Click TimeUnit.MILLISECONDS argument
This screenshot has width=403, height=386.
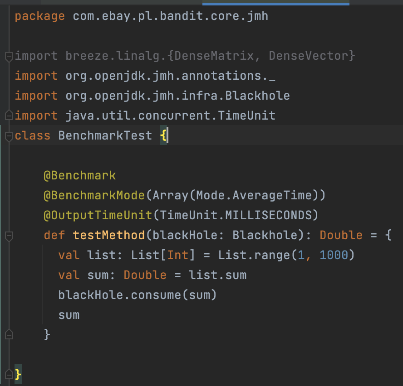coord(236,215)
